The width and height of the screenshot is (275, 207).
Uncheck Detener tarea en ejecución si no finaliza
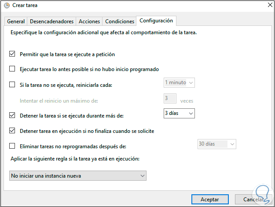tap(12, 131)
